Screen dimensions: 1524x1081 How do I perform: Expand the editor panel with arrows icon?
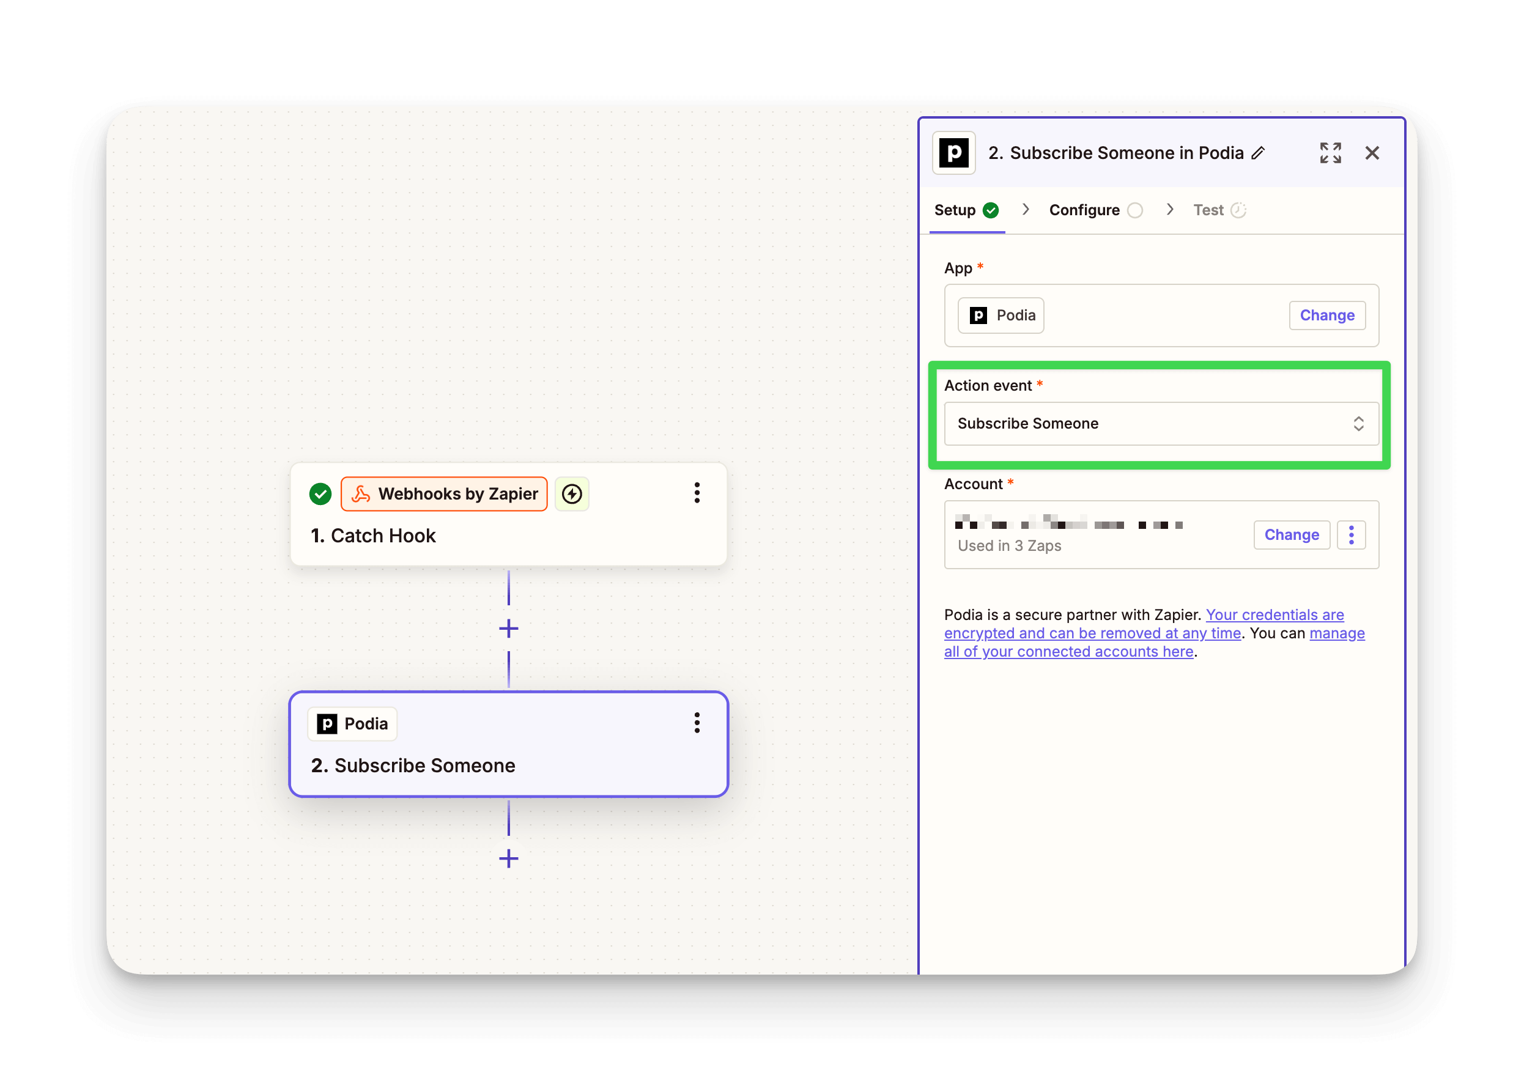1330,153
